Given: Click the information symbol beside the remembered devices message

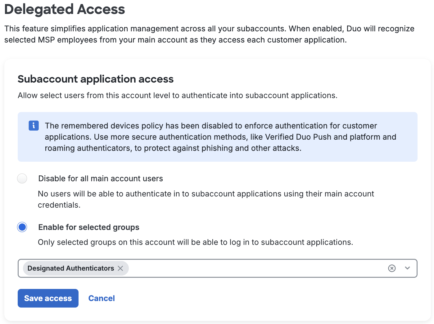Looking at the screenshot, I should (34, 126).
